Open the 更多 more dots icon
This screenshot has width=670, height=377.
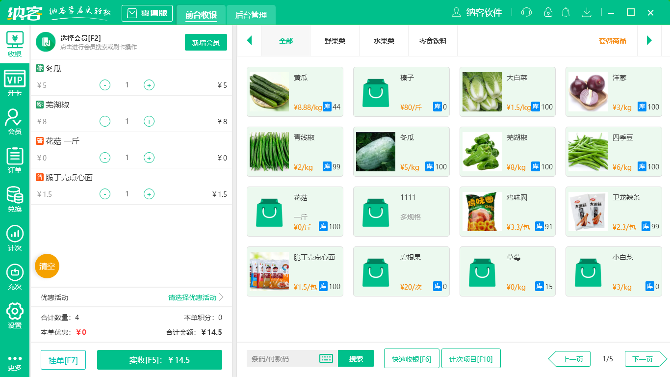15,363
